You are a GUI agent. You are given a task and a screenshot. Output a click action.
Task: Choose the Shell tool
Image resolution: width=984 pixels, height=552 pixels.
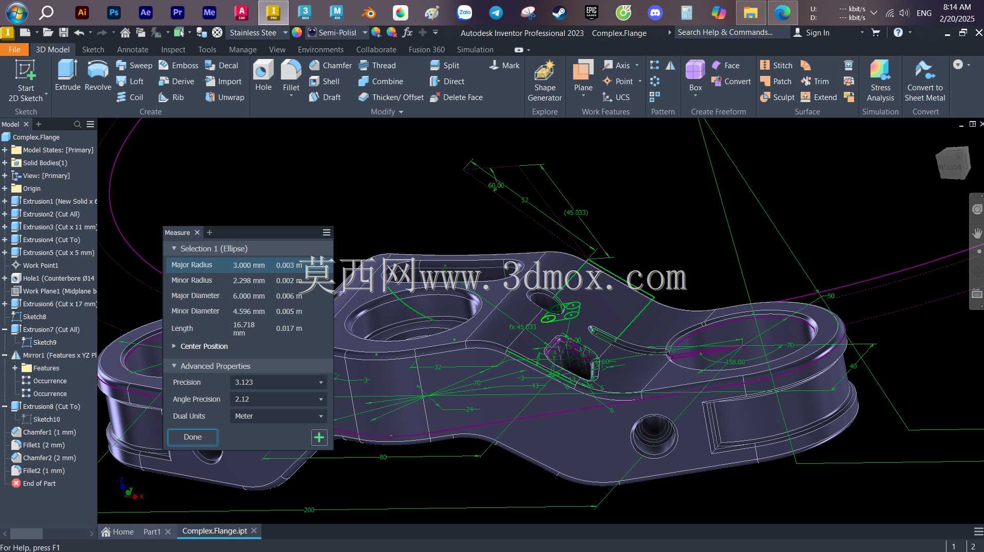pyautogui.click(x=324, y=81)
